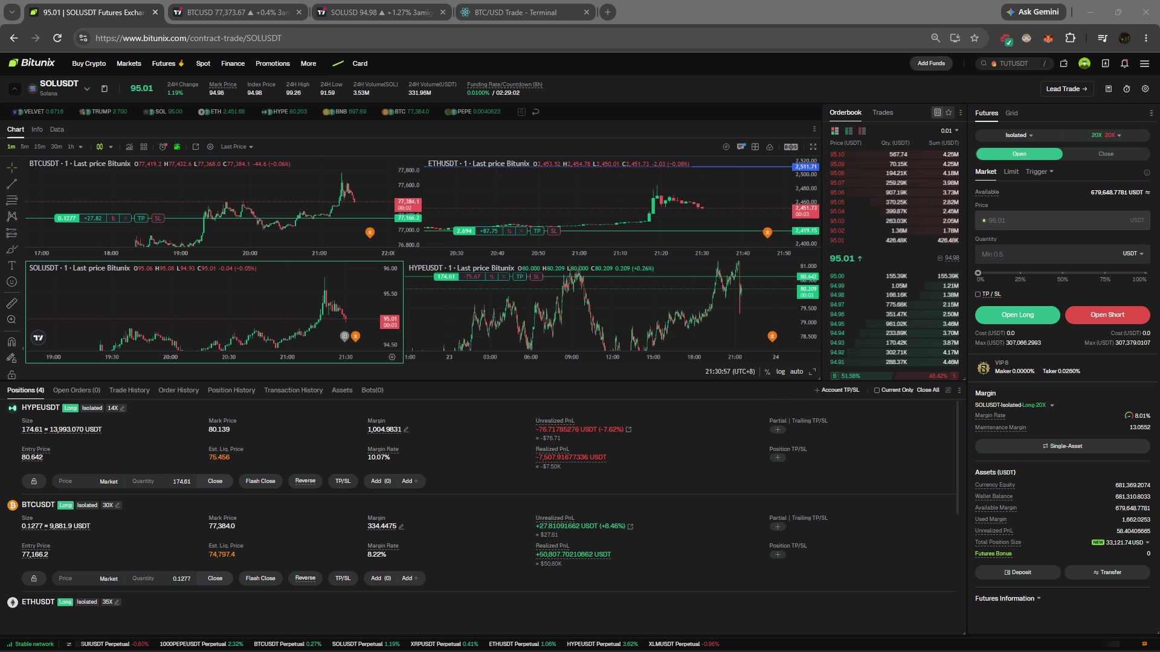Open the Open Orders (0) tab

pyautogui.click(x=77, y=391)
